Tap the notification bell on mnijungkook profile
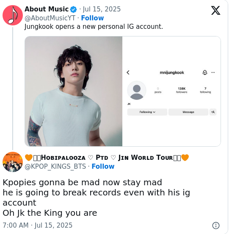 (205, 72)
